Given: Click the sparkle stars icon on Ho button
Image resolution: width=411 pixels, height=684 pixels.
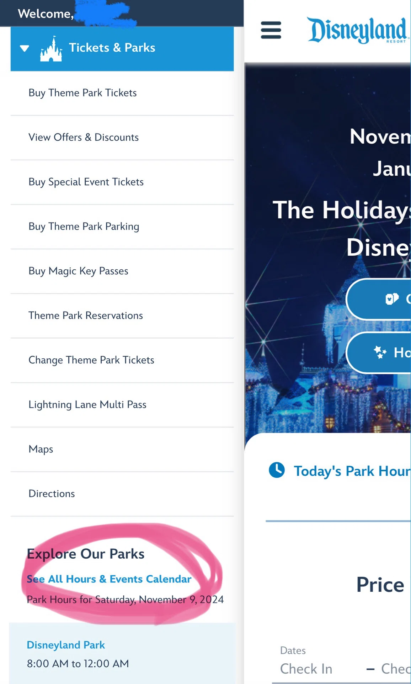Looking at the screenshot, I should [380, 352].
